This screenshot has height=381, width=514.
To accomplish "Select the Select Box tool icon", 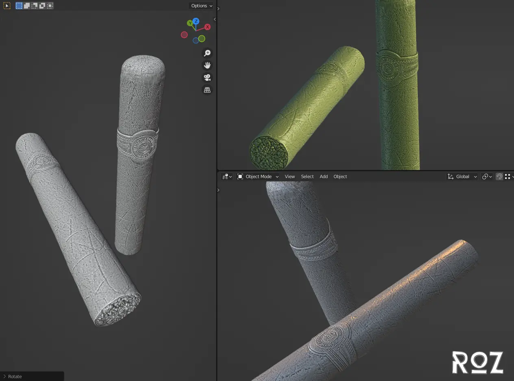I will [7, 6].
